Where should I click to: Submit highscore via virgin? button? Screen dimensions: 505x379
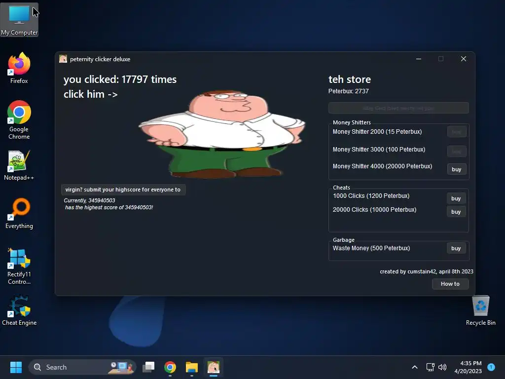tap(123, 189)
